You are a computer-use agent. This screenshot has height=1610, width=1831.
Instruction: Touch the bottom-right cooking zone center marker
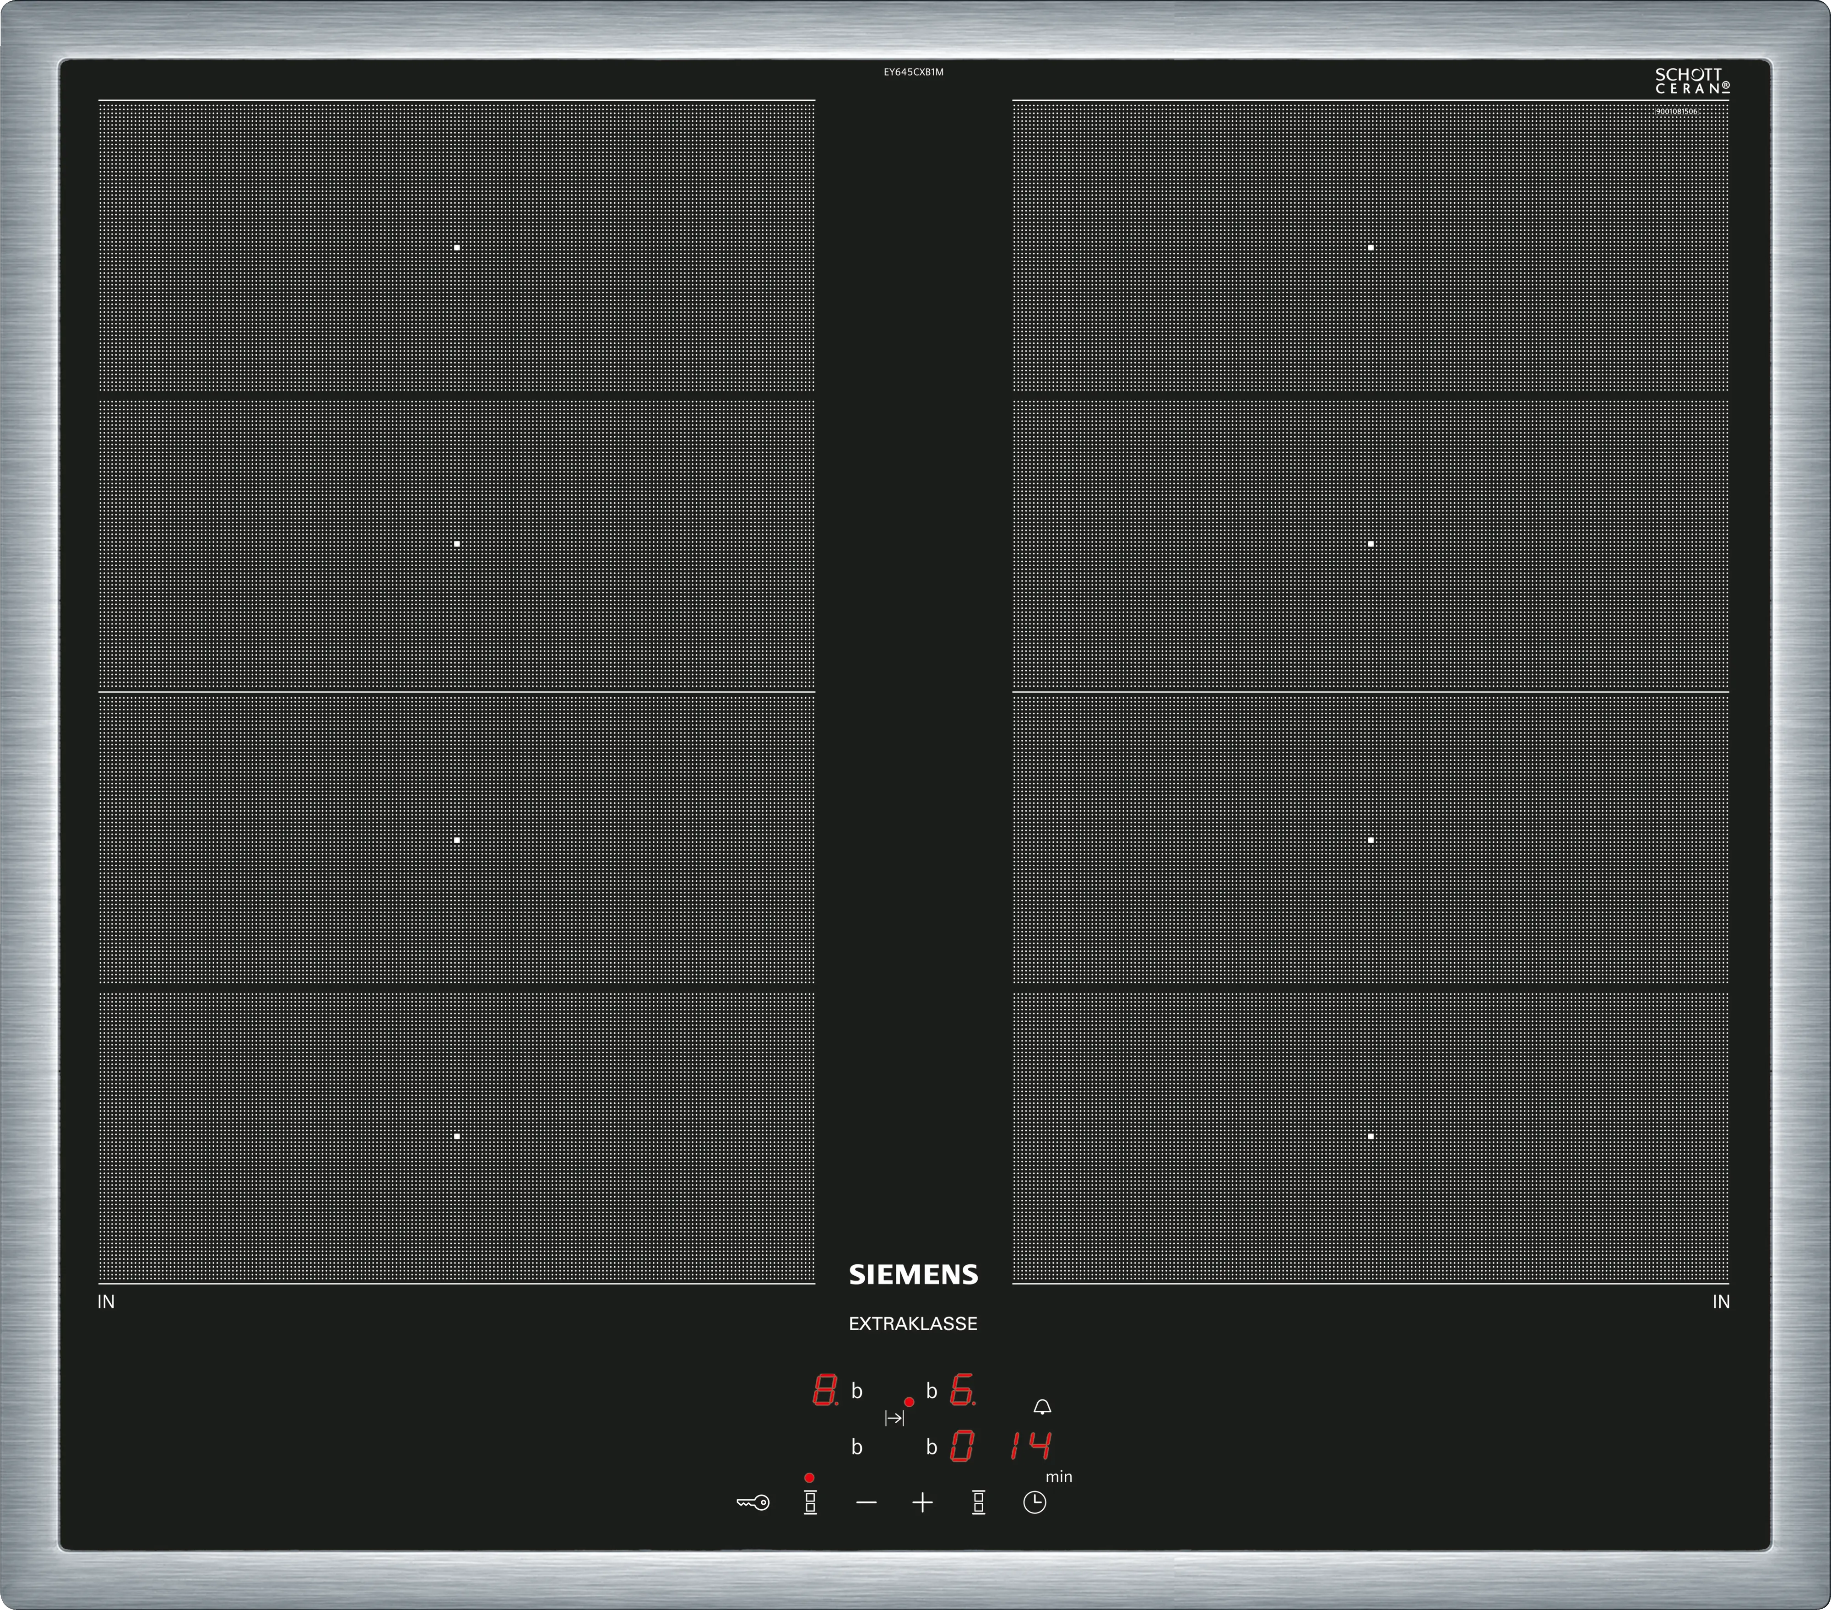pos(1371,1136)
